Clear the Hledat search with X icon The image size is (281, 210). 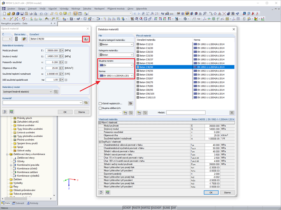[232, 113]
